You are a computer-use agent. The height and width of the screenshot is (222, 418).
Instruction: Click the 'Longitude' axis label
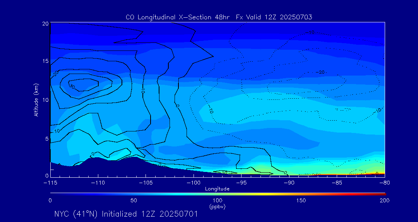[x=217, y=189]
